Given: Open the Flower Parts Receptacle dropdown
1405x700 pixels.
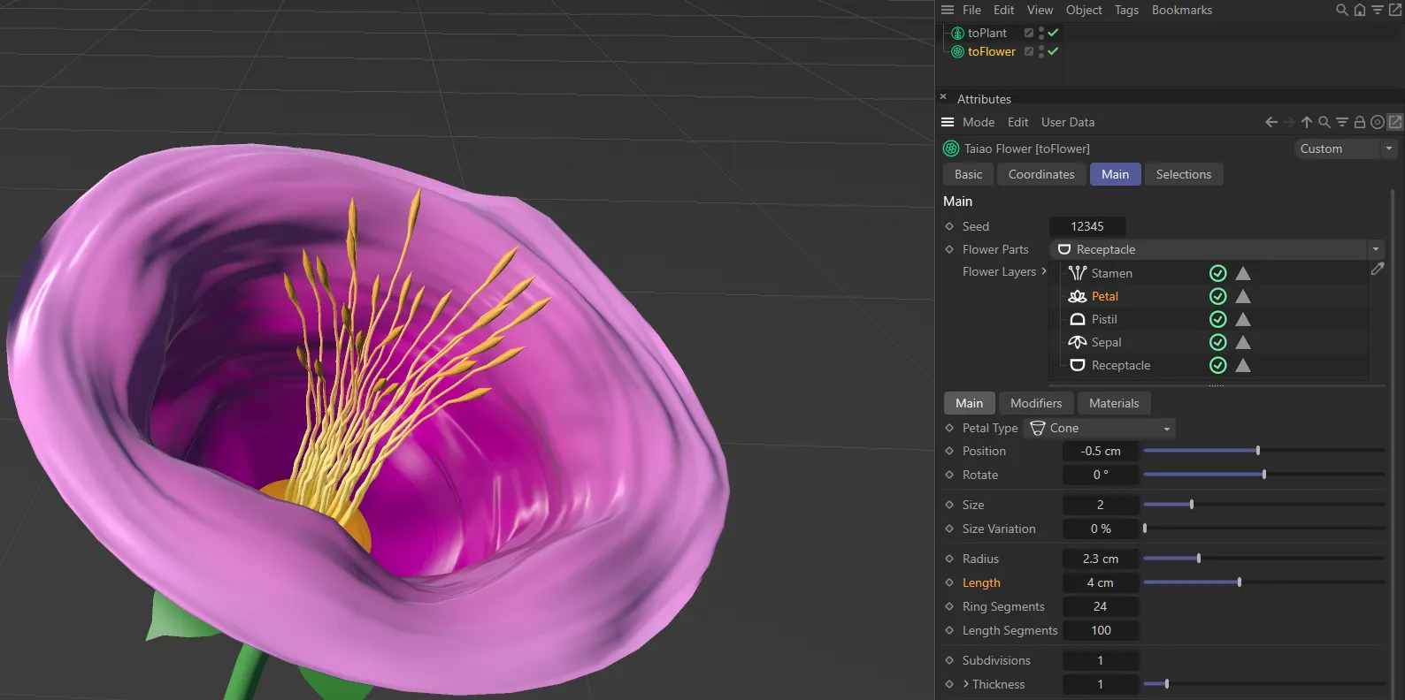Looking at the screenshot, I should [x=1216, y=249].
